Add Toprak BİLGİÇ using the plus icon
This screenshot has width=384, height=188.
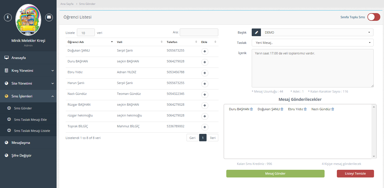[205, 127]
